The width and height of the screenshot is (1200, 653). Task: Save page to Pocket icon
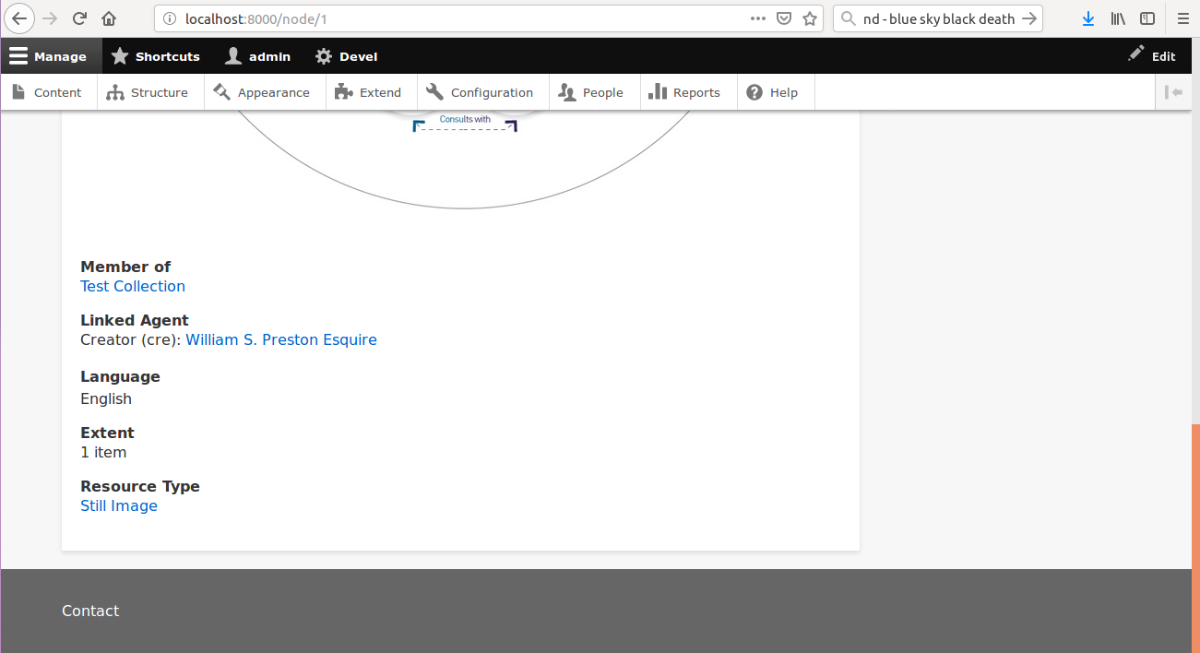784,18
